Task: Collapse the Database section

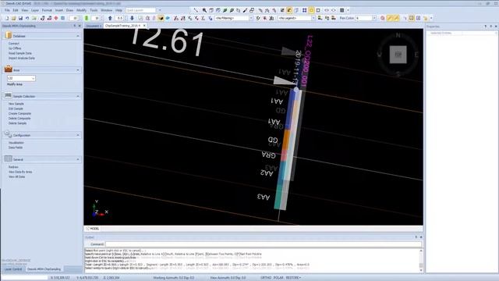Action: tap(78, 36)
